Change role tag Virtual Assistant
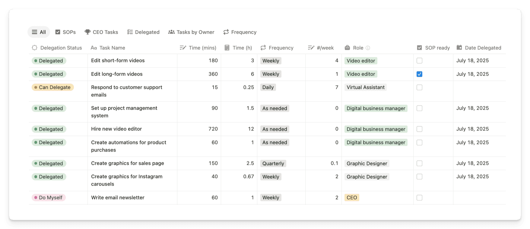Image resolution: width=530 pixels, height=229 pixels. (x=365, y=87)
